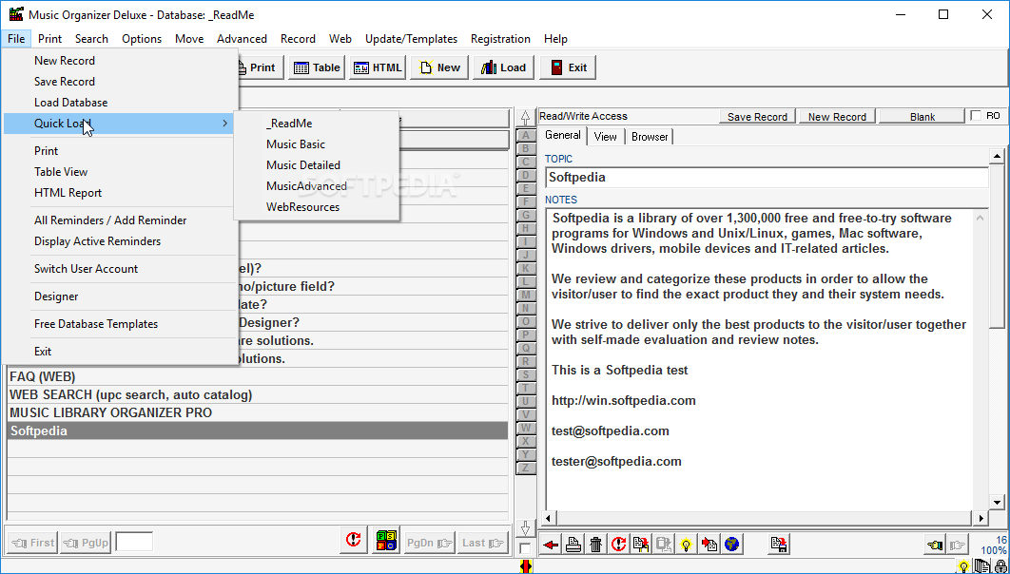Click the page number box next to PgUp
Screen dimensions: 1010x574
click(134, 542)
